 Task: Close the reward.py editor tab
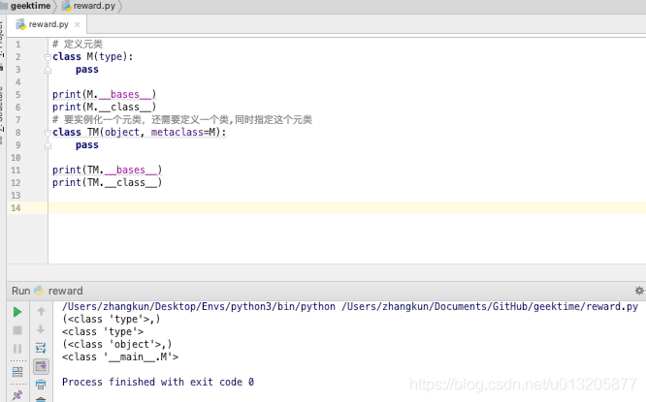point(77,24)
